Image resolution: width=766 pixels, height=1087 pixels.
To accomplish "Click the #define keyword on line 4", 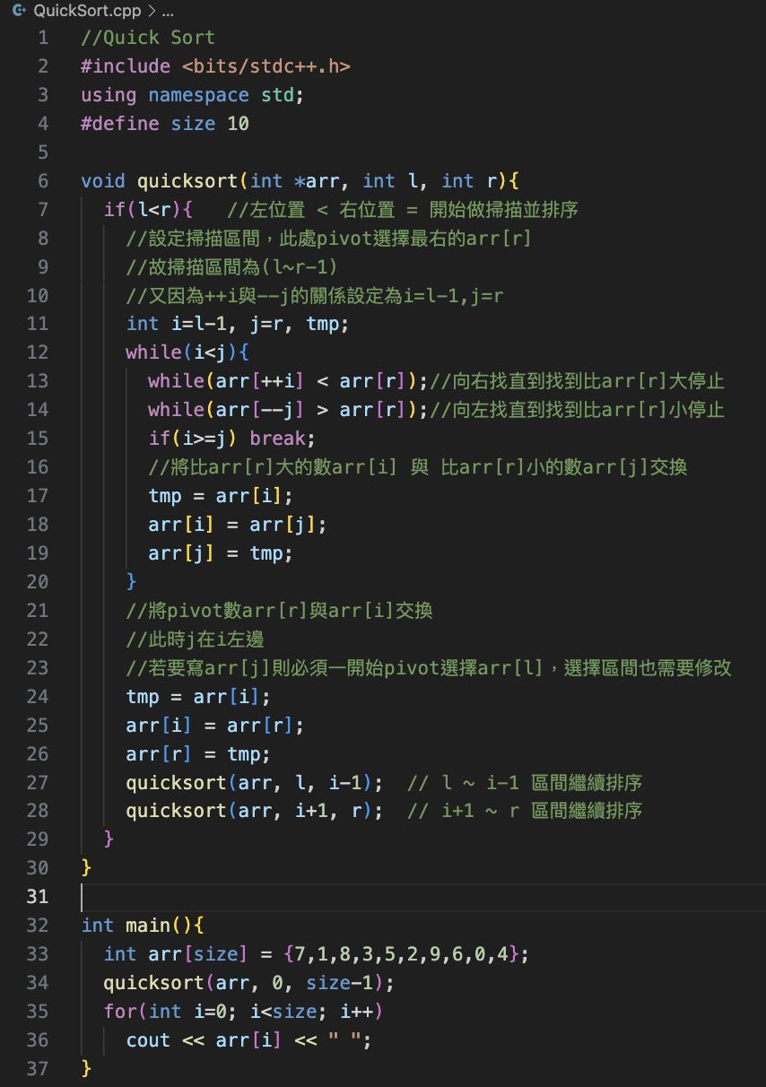I will click(x=120, y=124).
